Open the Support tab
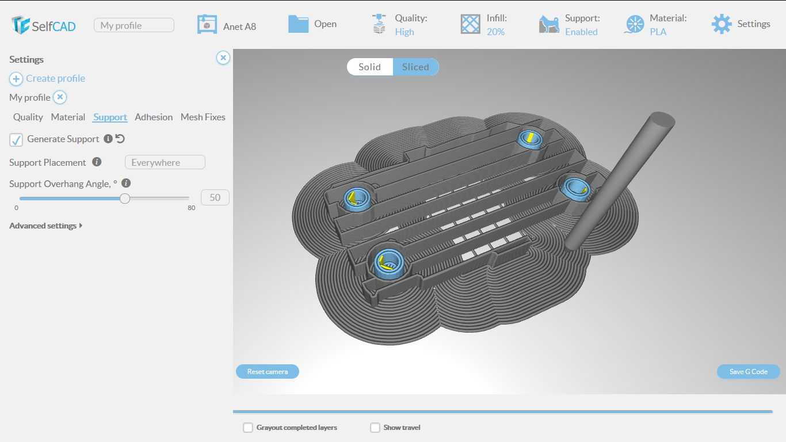 pos(110,117)
